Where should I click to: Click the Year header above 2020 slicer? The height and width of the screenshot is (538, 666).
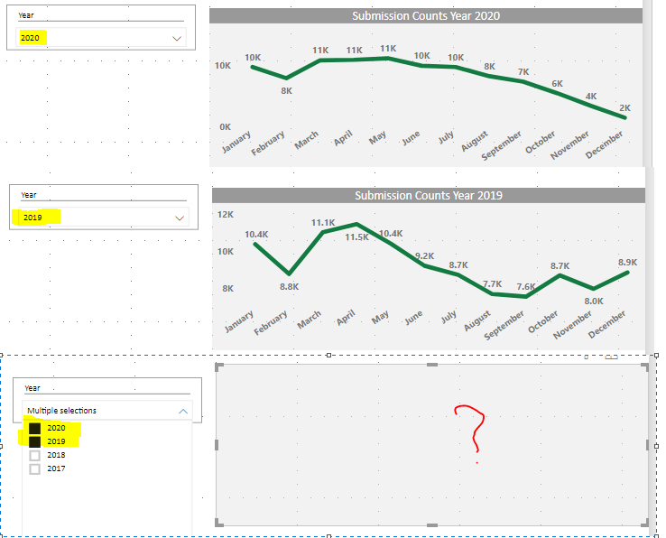click(x=26, y=15)
